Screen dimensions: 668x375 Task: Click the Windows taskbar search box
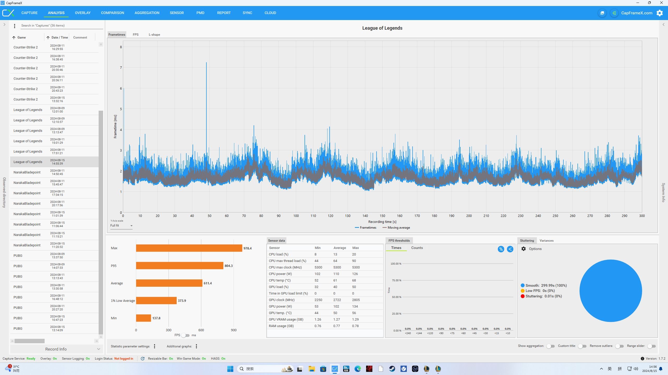(x=265, y=369)
